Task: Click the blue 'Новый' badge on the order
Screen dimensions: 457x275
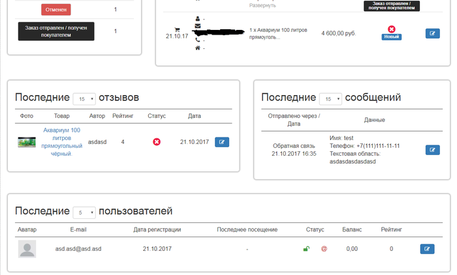Action: 391,37
